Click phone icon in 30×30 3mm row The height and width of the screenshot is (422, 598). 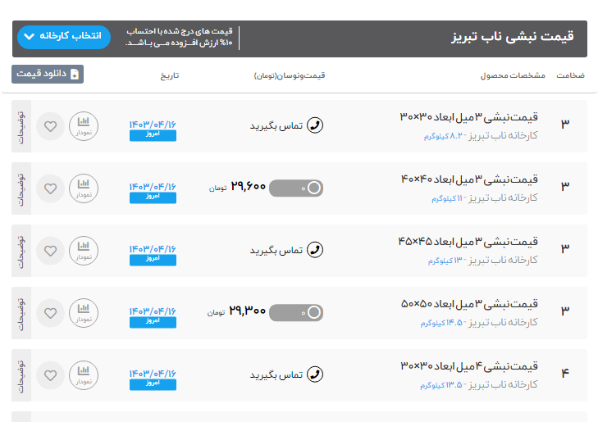(314, 125)
